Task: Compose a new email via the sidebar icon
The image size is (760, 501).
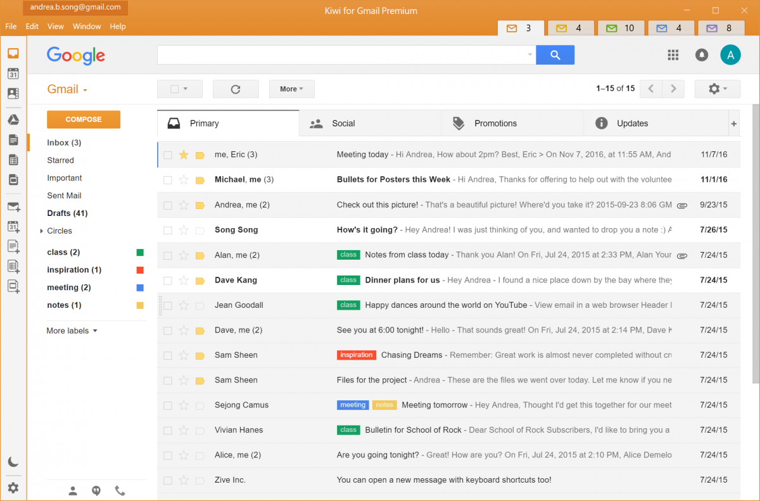Action: [x=13, y=206]
